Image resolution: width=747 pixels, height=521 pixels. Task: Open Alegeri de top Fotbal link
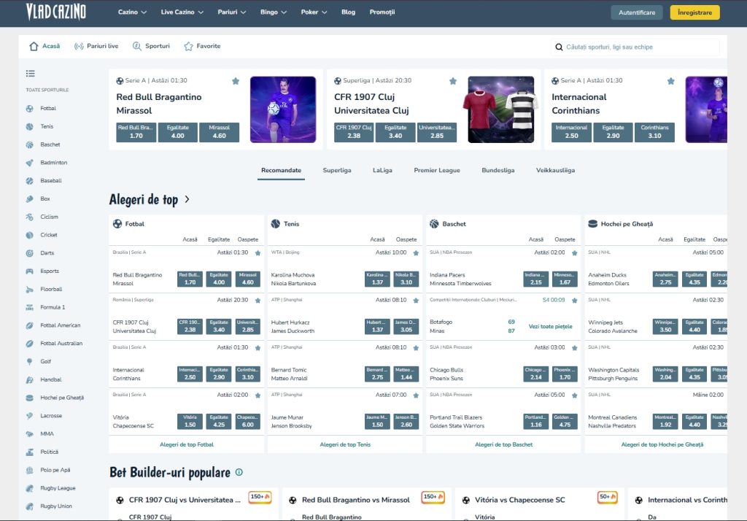(187, 444)
